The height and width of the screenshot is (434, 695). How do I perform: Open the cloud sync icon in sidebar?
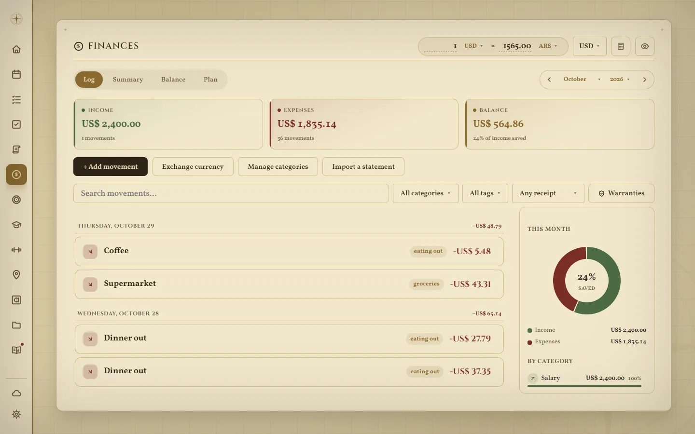[x=16, y=393]
